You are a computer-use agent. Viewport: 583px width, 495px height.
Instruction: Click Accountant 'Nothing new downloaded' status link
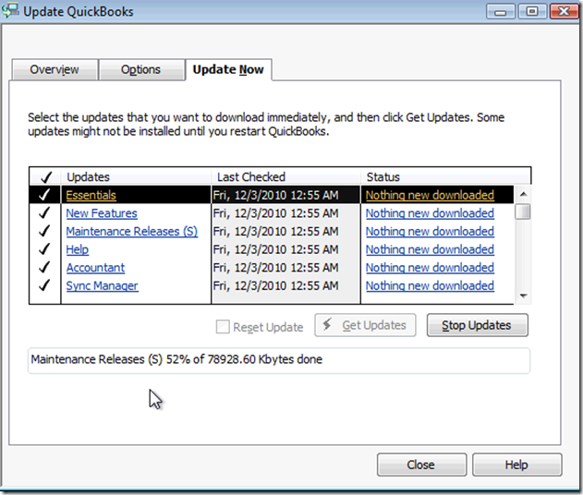(430, 268)
